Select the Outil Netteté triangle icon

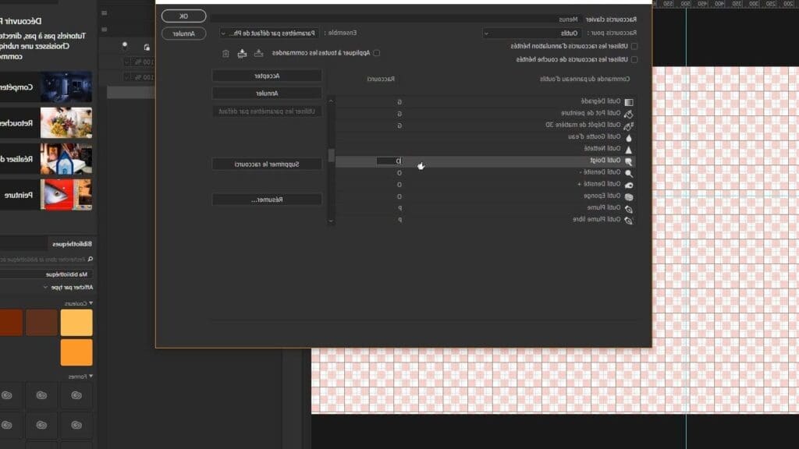(x=629, y=150)
